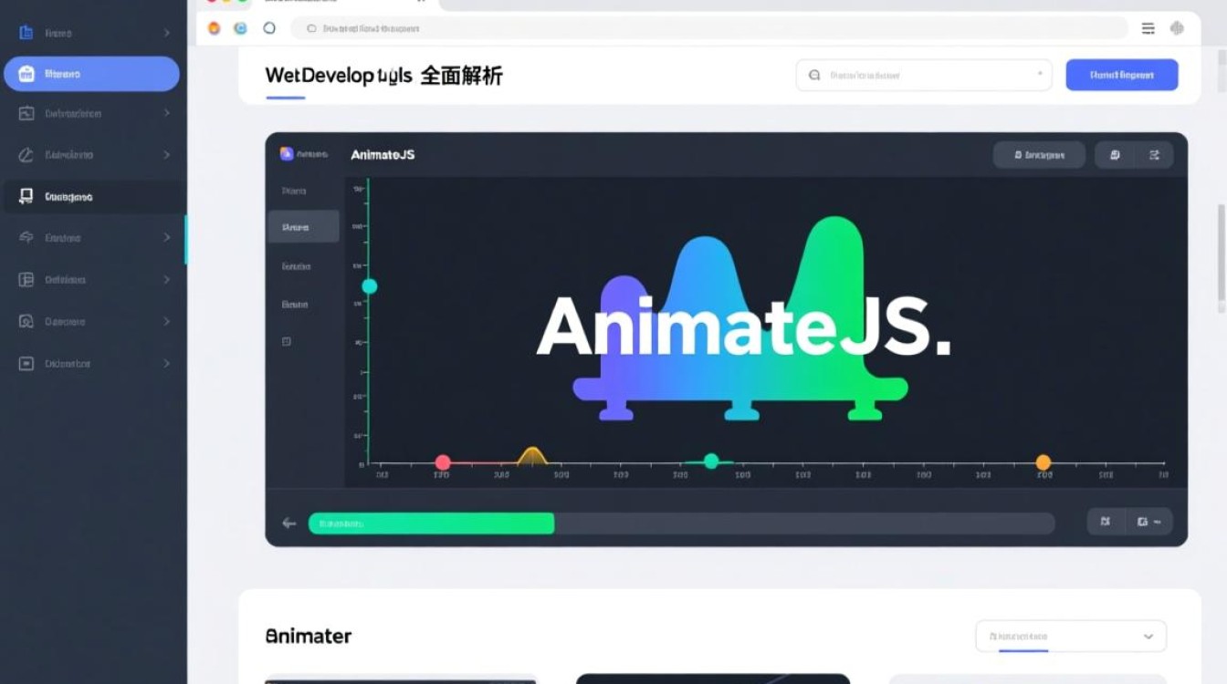
Task: Click the stacked-layers icon beside the shuffle icon
Action: click(1115, 154)
